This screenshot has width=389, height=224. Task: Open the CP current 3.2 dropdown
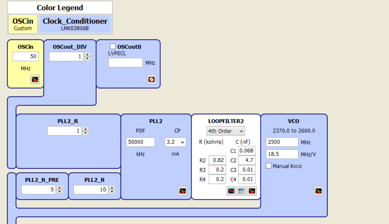tap(175, 142)
